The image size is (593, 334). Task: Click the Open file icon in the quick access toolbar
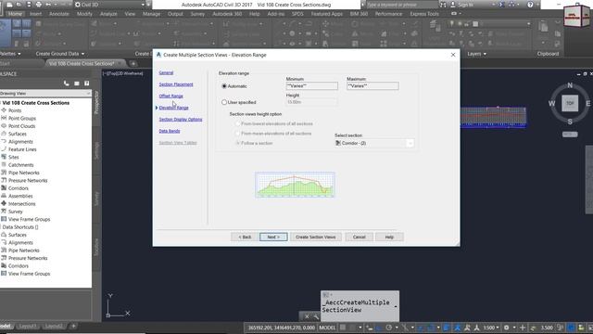(x=19, y=5)
